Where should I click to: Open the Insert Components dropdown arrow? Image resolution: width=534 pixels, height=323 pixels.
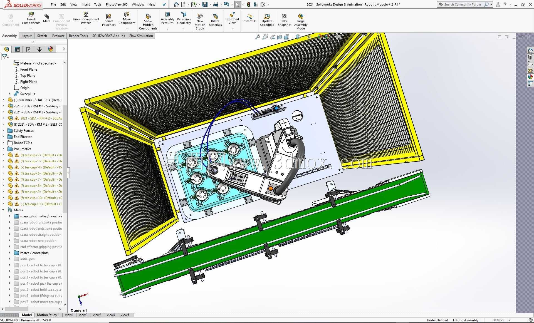(x=31, y=29)
